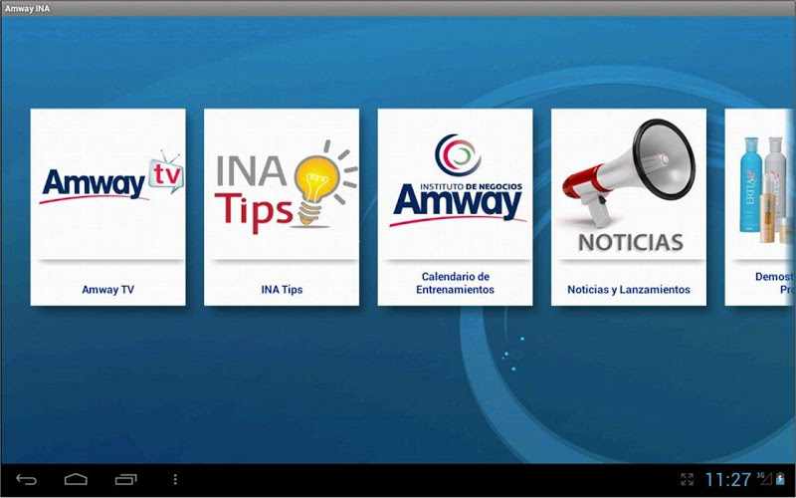The image size is (796, 498).
Task: Open Noticias y Lanzamientos
Action: [629, 290]
